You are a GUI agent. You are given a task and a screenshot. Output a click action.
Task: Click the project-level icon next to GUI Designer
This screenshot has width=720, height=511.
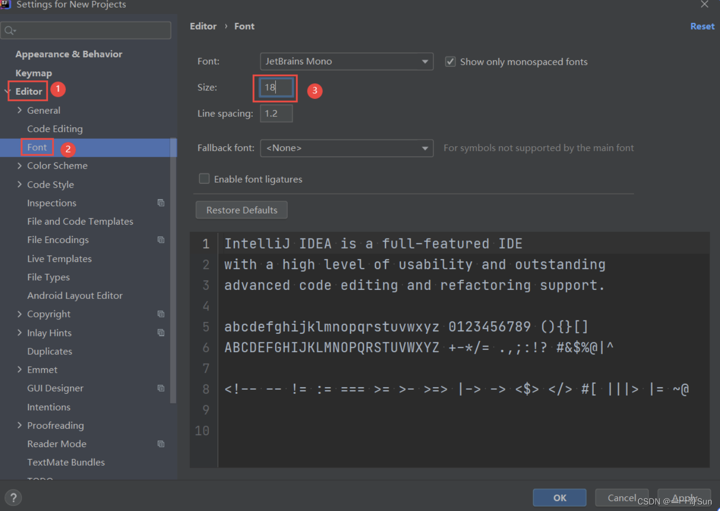(161, 388)
